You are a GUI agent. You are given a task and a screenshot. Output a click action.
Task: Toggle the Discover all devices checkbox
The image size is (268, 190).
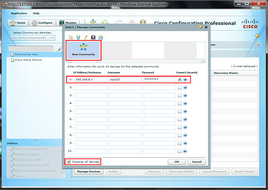69,162
